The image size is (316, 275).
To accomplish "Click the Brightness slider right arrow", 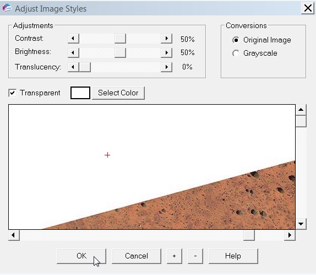I will click(x=166, y=53).
